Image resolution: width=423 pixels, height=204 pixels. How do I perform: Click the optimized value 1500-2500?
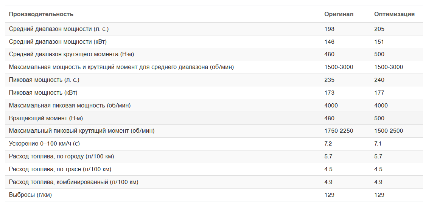tap(389, 131)
